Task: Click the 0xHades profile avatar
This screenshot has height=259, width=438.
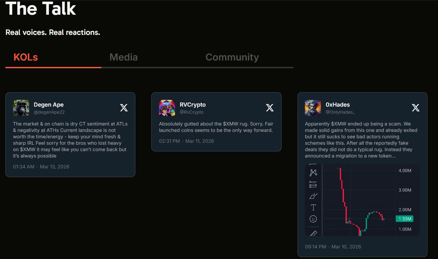Action: (313, 108)
